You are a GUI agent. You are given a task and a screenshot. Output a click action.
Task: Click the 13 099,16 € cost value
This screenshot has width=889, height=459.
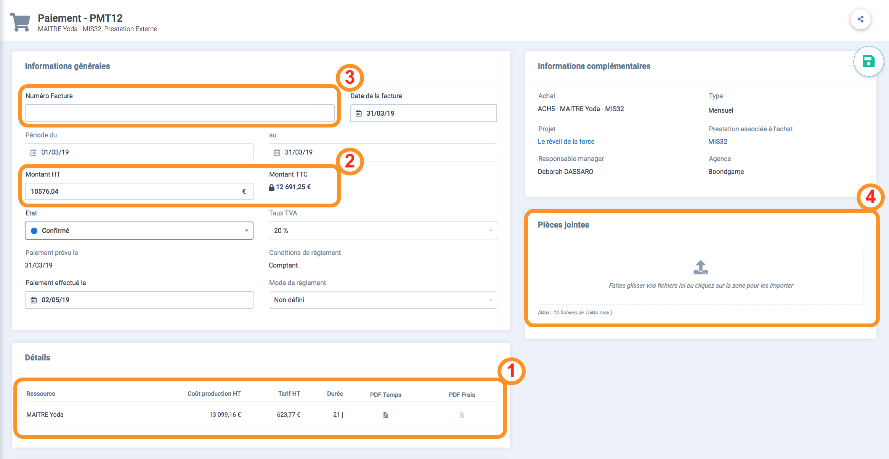[225, 415]
